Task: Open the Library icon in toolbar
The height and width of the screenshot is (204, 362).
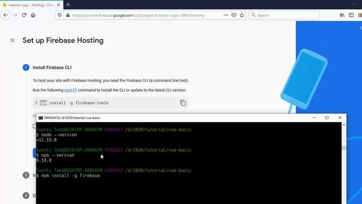Action: [342, 15]
